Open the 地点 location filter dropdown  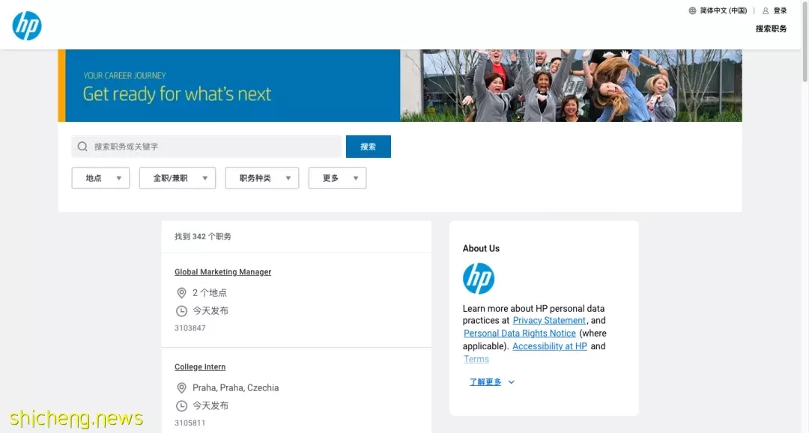click(x=100, y=178)
